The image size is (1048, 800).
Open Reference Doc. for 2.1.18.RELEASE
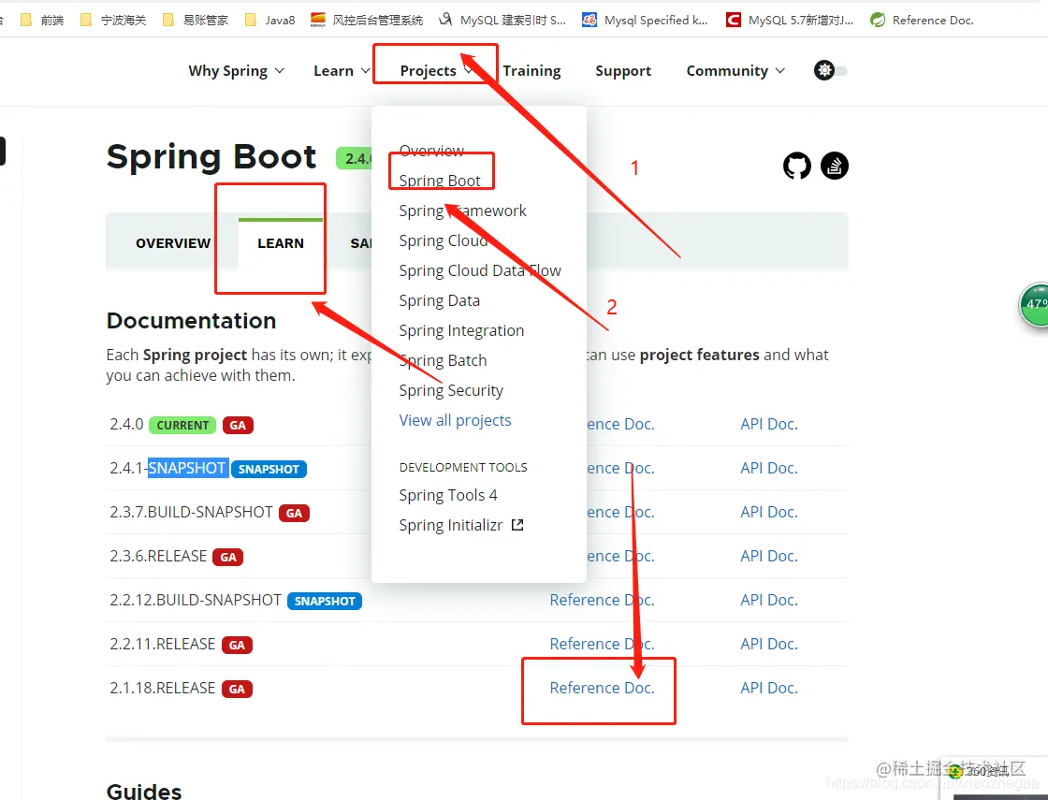click(602, 688)
